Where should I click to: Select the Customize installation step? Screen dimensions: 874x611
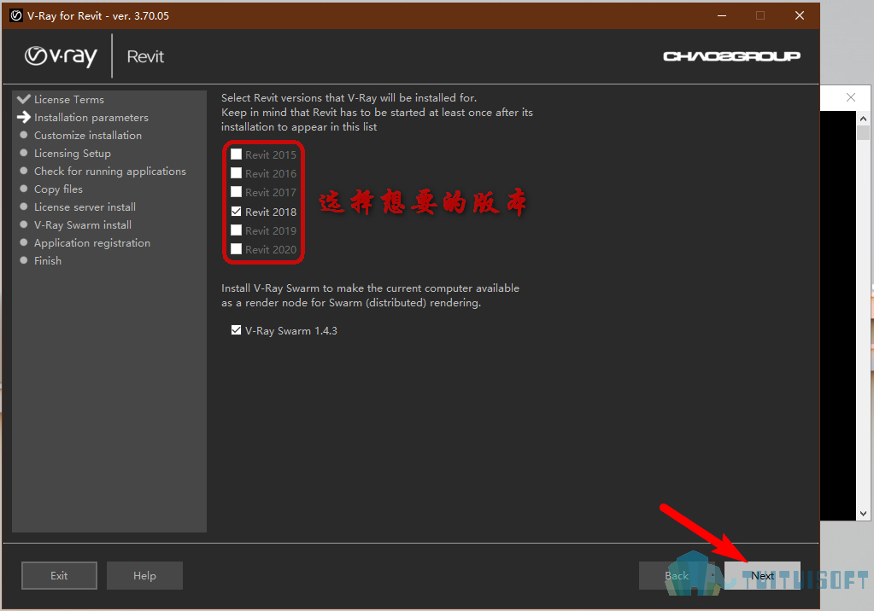(88, 136)
